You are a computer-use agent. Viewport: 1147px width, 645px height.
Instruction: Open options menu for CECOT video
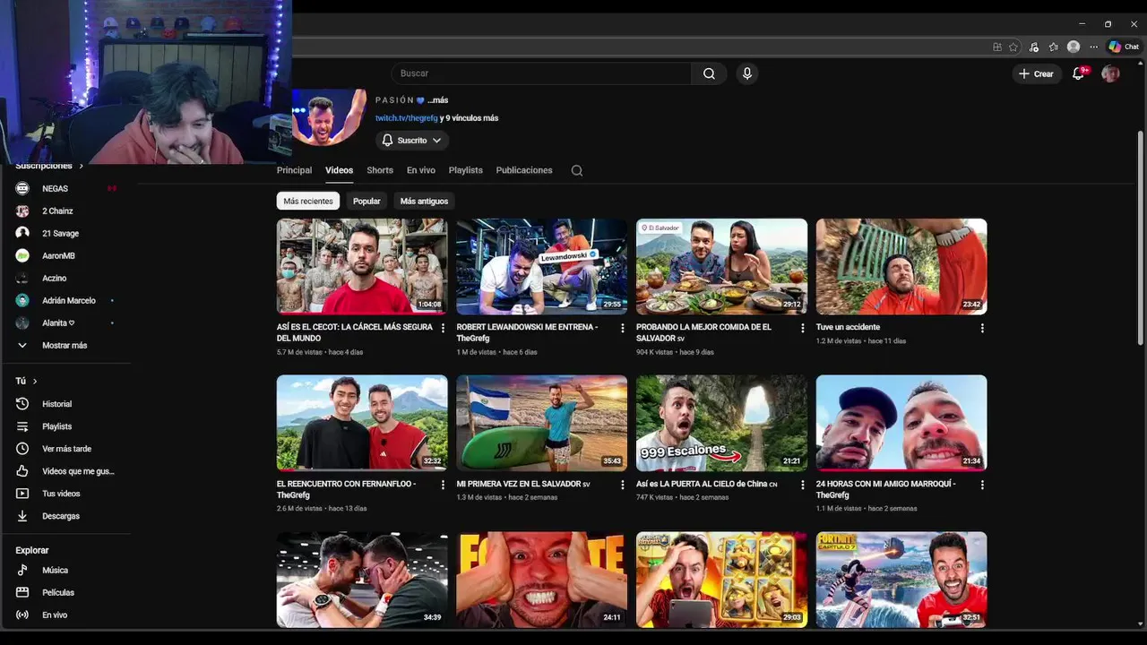[x=443, y=328]
